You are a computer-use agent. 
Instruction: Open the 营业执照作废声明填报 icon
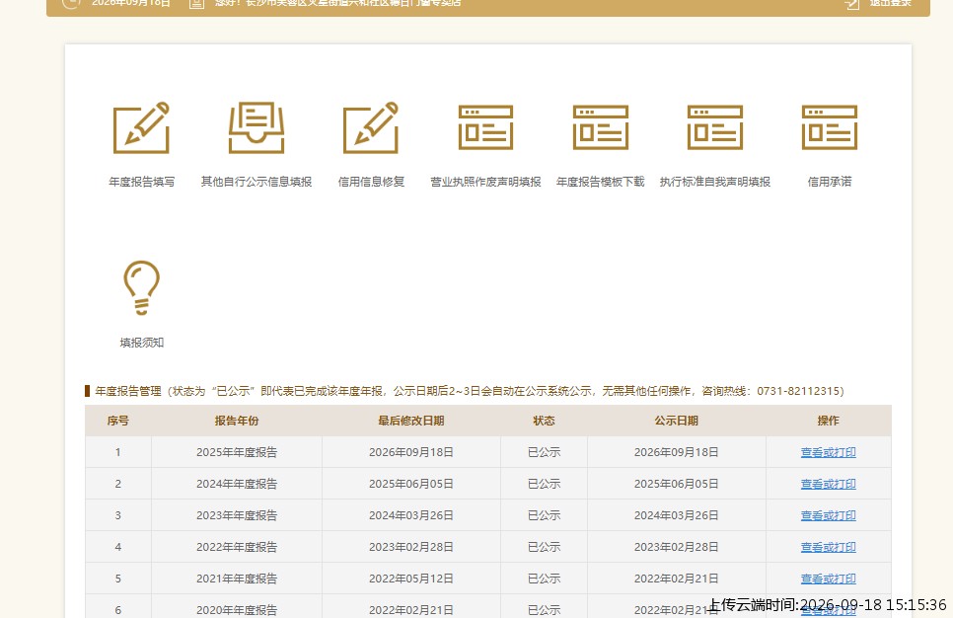pyautogui.click(x=485, y=127)
